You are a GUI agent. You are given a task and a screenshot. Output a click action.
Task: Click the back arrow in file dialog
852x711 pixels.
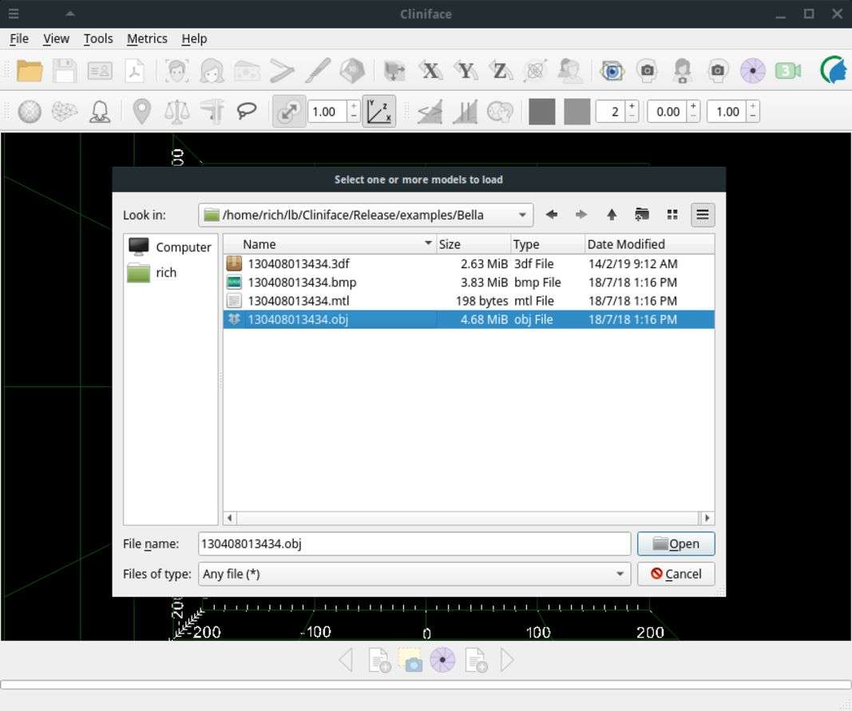click(551, 215)
